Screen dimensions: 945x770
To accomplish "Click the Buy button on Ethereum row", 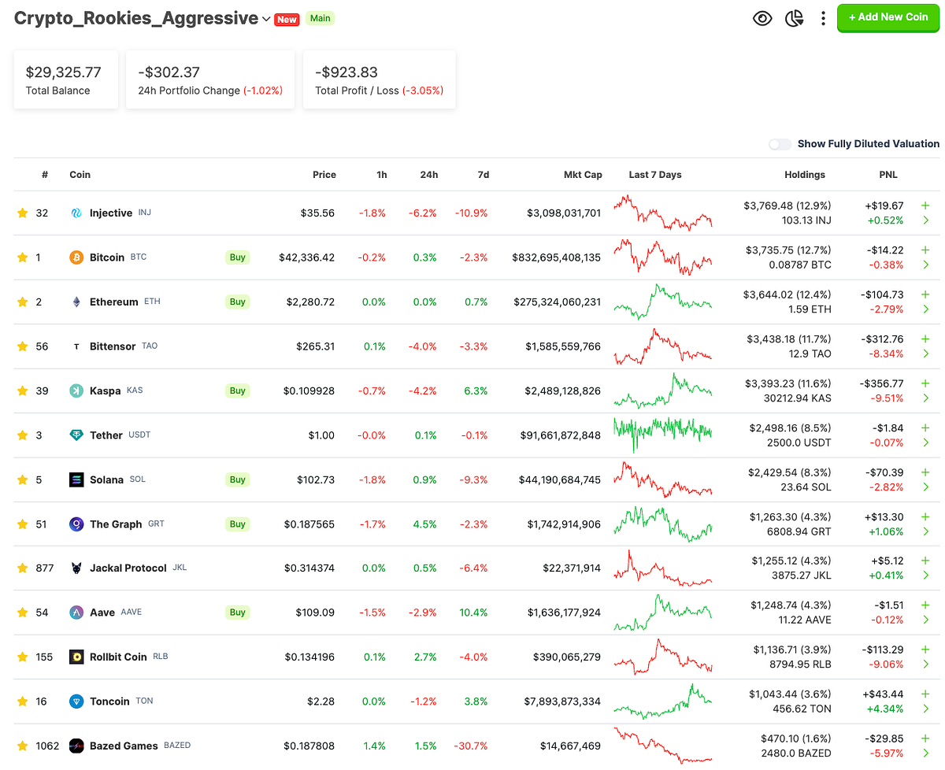I will (x=237, y=302).
